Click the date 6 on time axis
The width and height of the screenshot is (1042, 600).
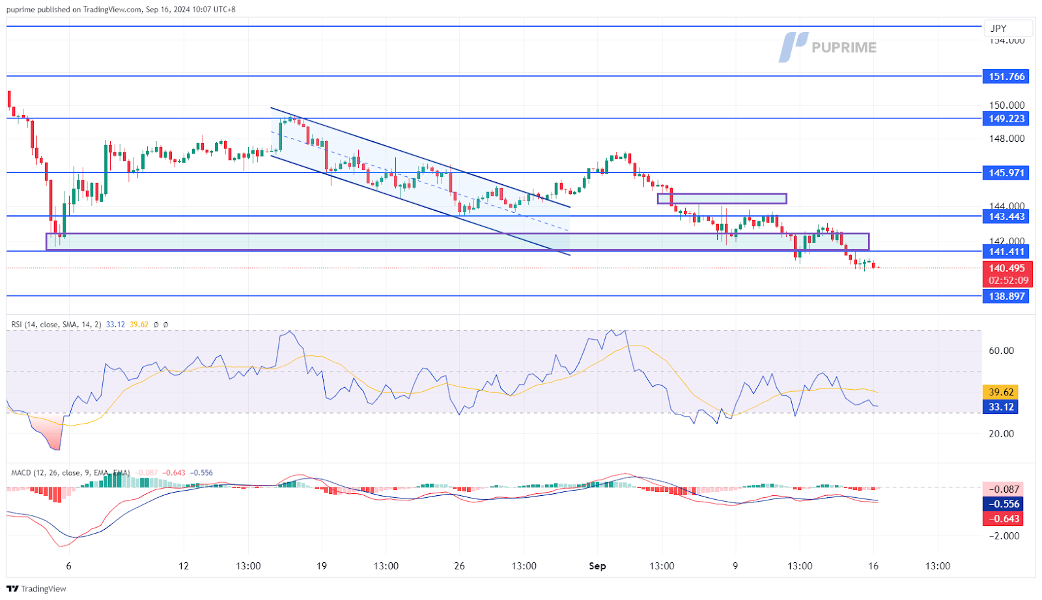68,566
